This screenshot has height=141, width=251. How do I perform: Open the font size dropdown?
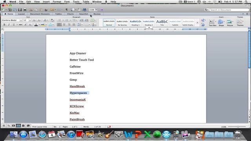click(x=30, y=20)
